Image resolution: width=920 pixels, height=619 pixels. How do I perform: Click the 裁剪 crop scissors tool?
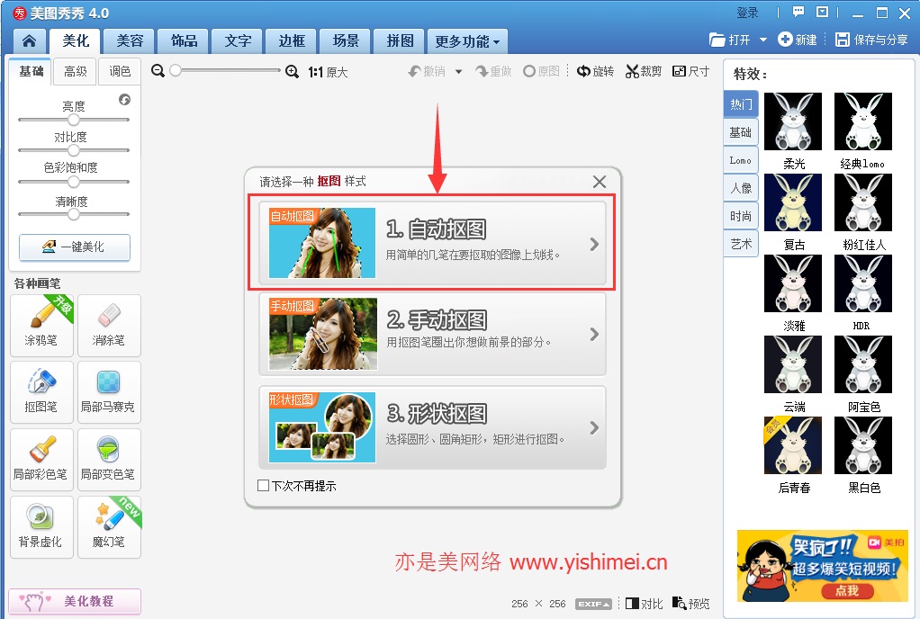pyautogui.click(x=643, y=71)
